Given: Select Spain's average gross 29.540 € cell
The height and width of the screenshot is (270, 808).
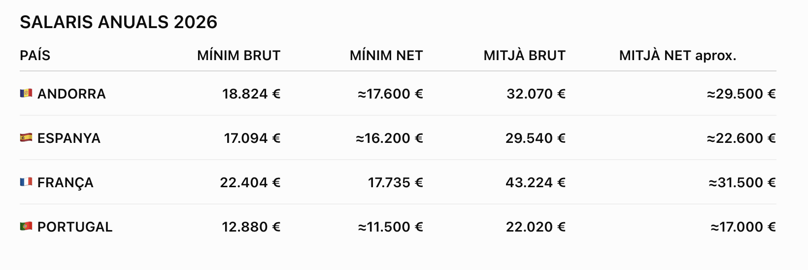Looking at the screenshot, I should point(536,138).
